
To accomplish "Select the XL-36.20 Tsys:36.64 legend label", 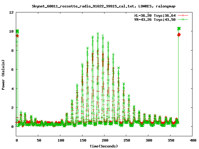I will coord(155,16).
